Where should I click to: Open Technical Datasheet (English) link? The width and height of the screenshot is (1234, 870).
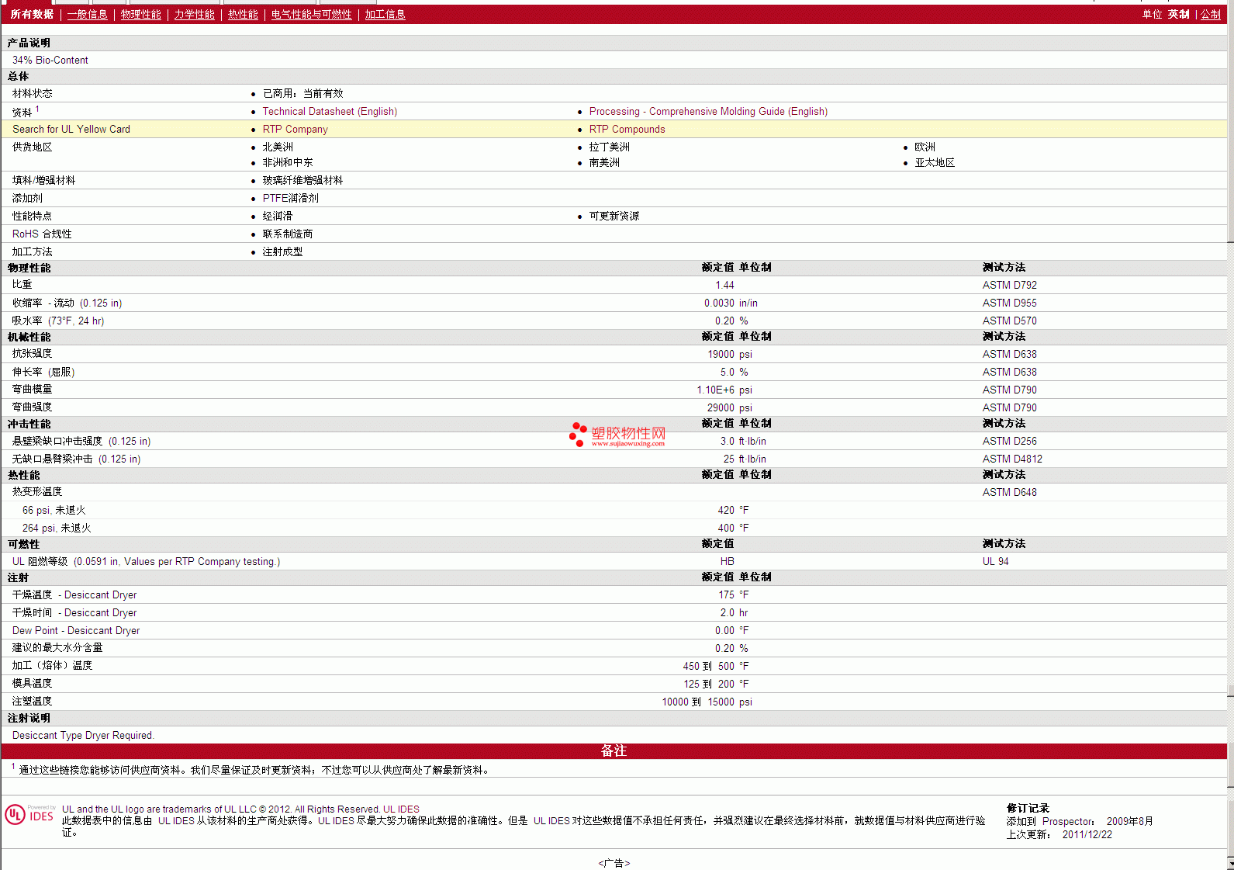point(330,112)
